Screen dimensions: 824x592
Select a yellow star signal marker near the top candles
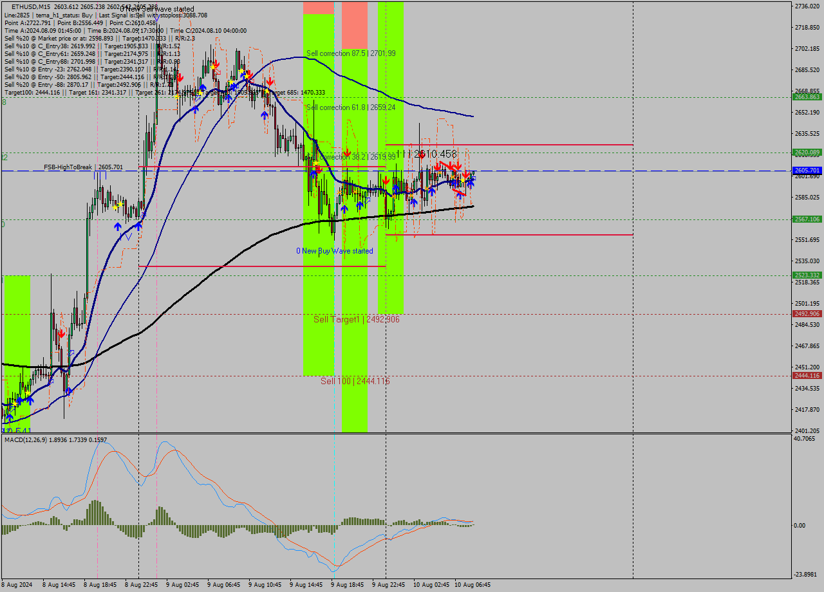point(214,66)
